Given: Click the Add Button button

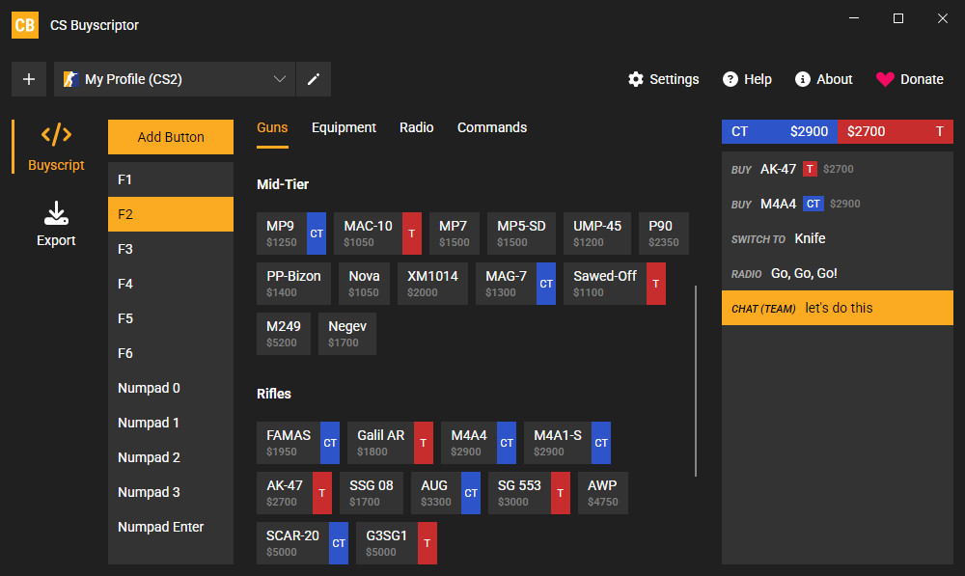Looking at the screenshot, I should tap(171, 137).
